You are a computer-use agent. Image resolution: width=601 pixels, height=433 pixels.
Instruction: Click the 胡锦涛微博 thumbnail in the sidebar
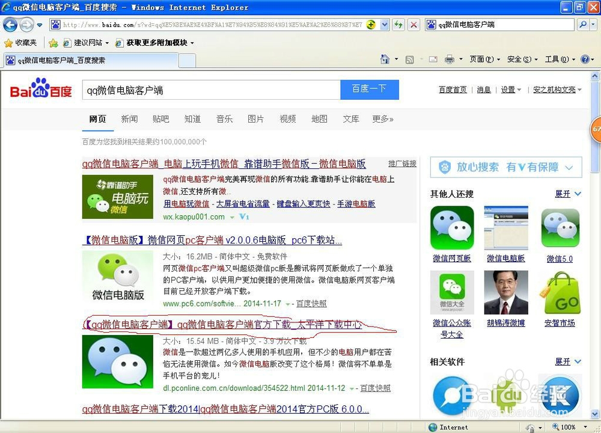tap(505, 293)
